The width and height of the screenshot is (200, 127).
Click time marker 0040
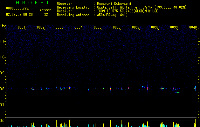click(193, 27)
